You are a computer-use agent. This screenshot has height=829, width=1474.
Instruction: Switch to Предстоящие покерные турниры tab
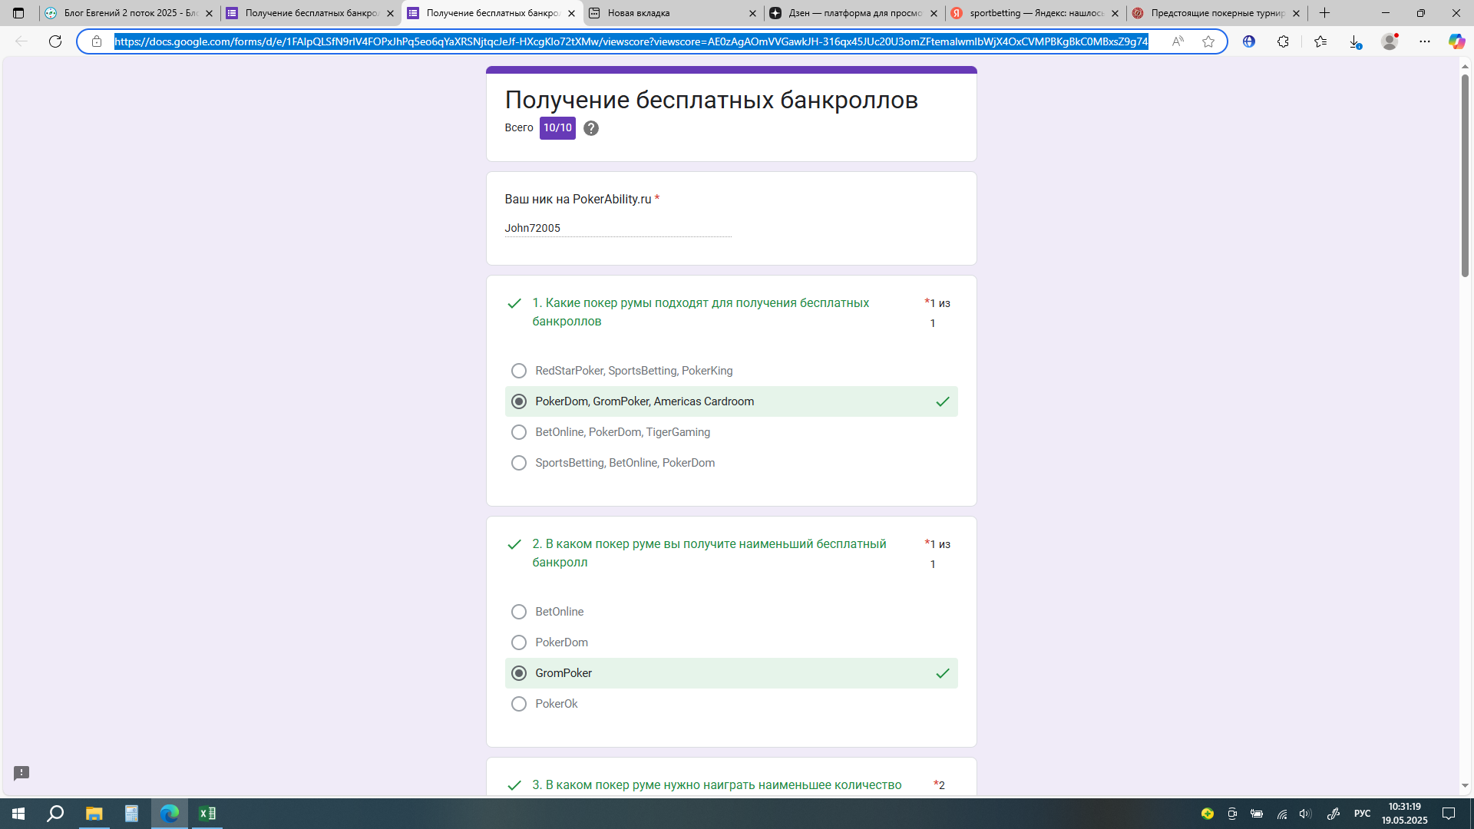1216,13
